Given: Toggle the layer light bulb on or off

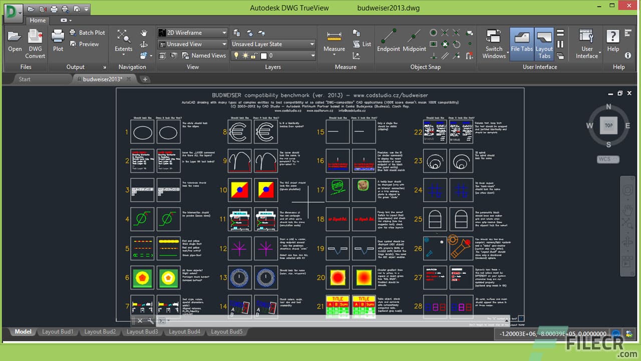Looking at the screenshot, I should (236, 55).
